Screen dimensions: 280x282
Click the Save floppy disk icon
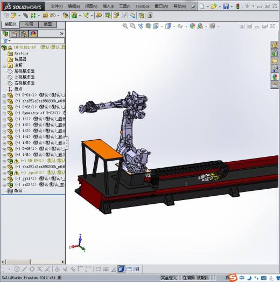pyautogui.click(x=226, y=6)
